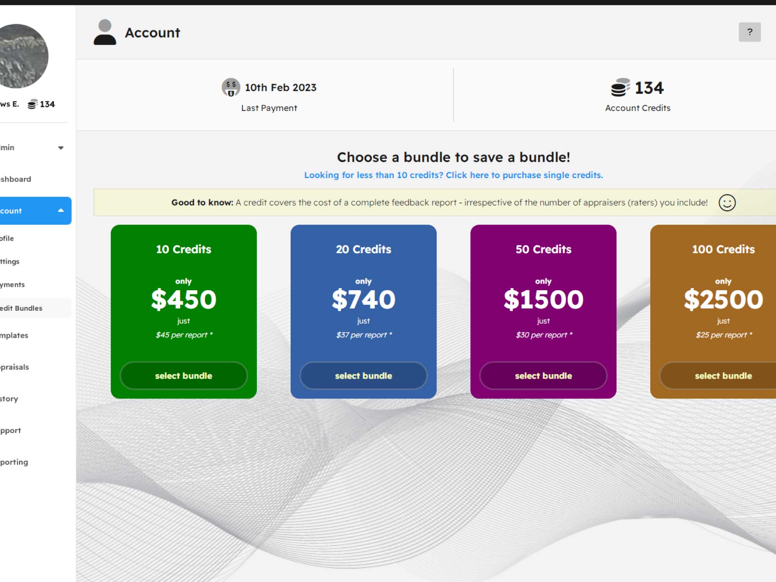Open Settings under Account in sidebar

pyautogui.click(x=10, y=262)
